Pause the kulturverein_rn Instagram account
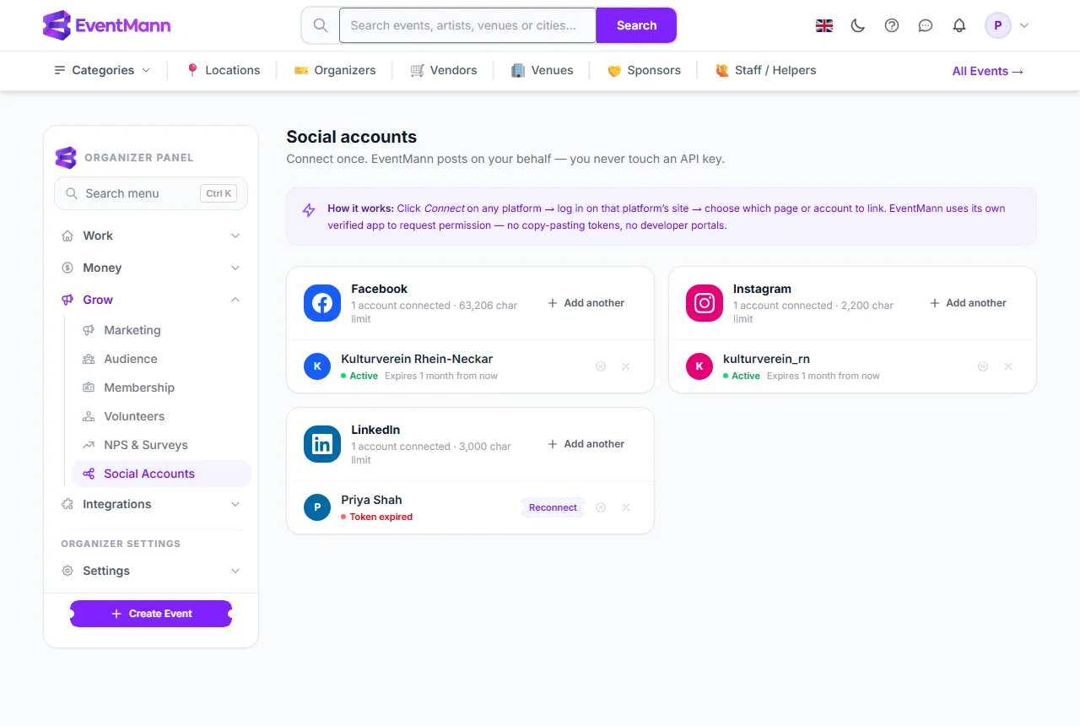1080x726 pixels. coord(983,366)
